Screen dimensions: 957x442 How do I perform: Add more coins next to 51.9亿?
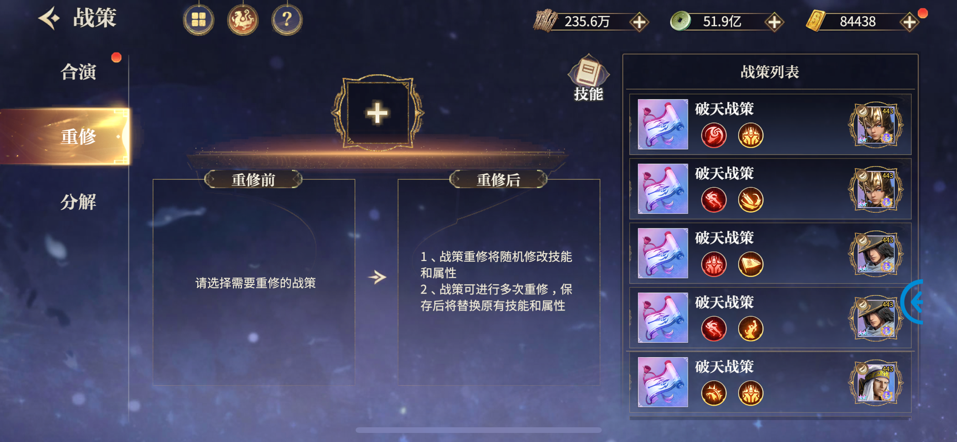(774, 22)
